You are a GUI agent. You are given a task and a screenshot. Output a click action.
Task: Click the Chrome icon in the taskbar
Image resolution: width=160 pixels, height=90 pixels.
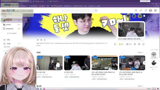(x=41, y=89)
